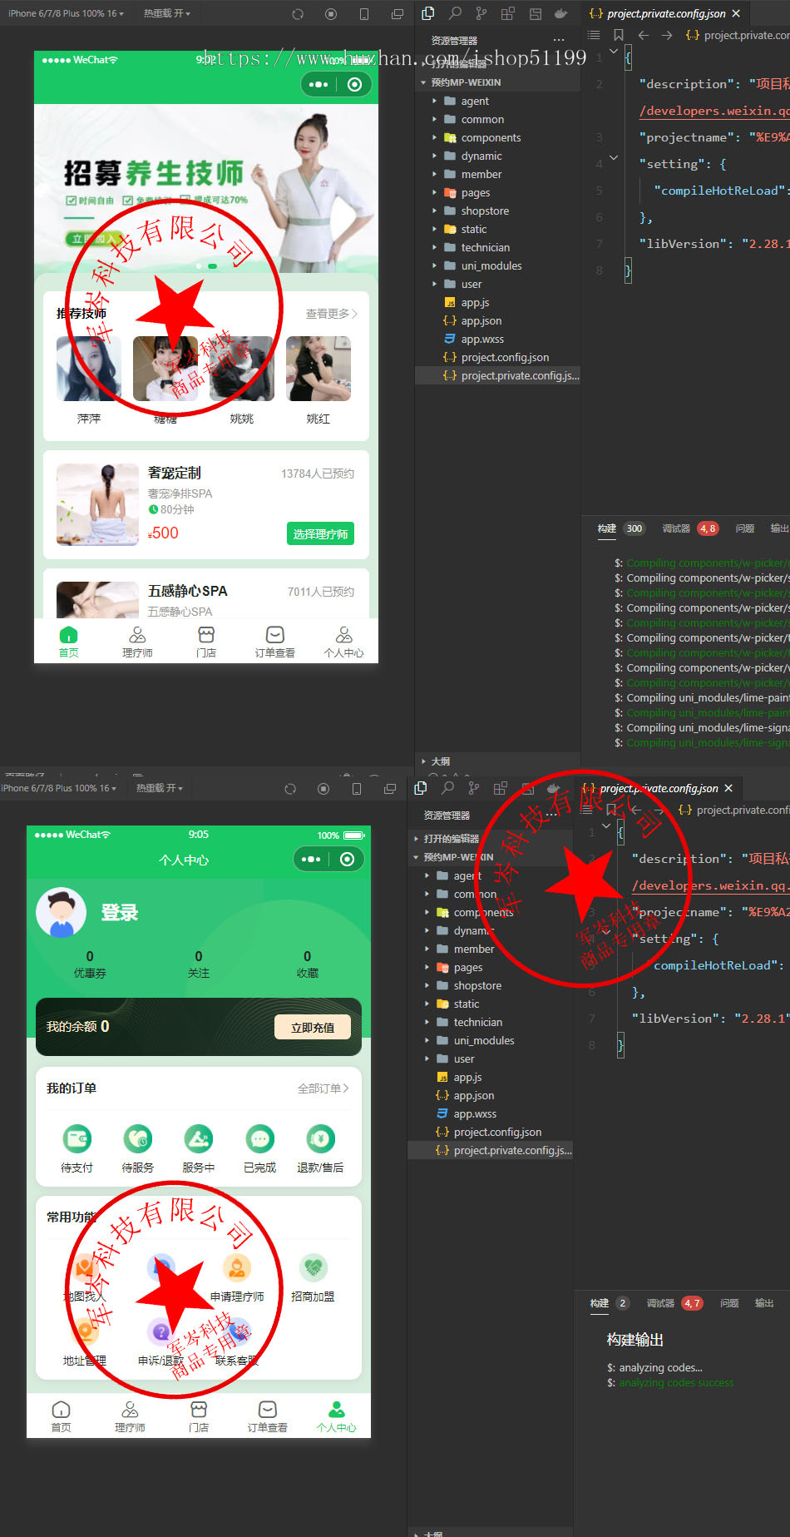Open the 门店 tab in the 个人中心 simulator tab bar
This screenshot has width=790, height=1537.
(x=199, y=1416)
